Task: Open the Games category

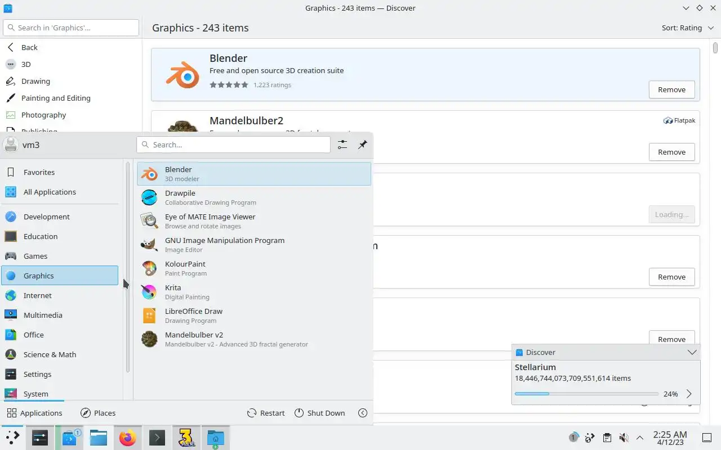Action: click(x=60, y=256)
